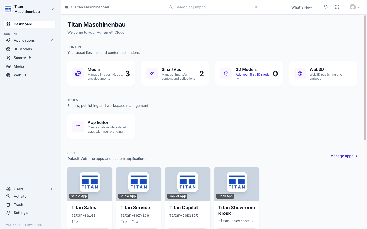
Task: Follow the Add your first 3D model link
Action: [x=253, y=76]
